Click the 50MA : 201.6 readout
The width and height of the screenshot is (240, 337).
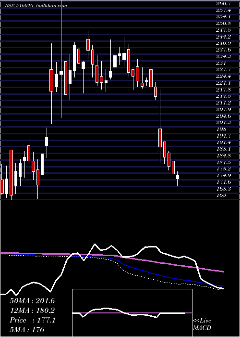(32, 301)
